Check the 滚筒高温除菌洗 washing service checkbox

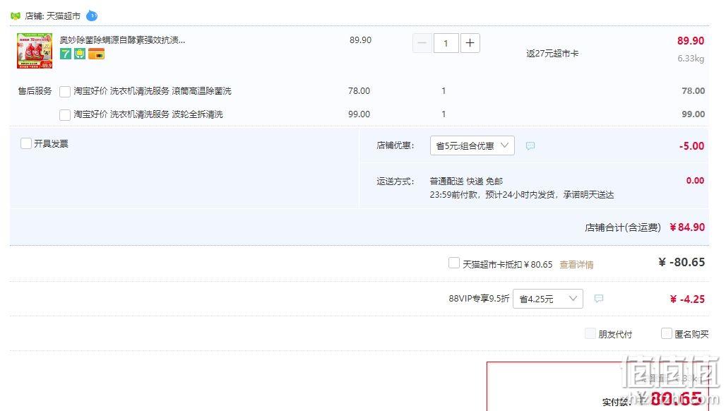(65, 91)
